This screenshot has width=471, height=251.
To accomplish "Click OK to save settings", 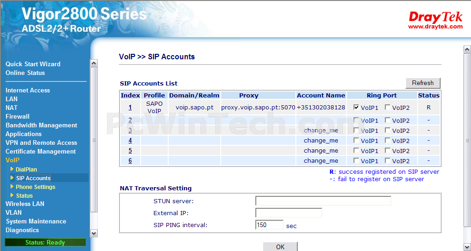I will tap(280, 246).
